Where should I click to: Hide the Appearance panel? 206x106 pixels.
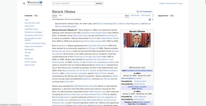click(172, 16)
